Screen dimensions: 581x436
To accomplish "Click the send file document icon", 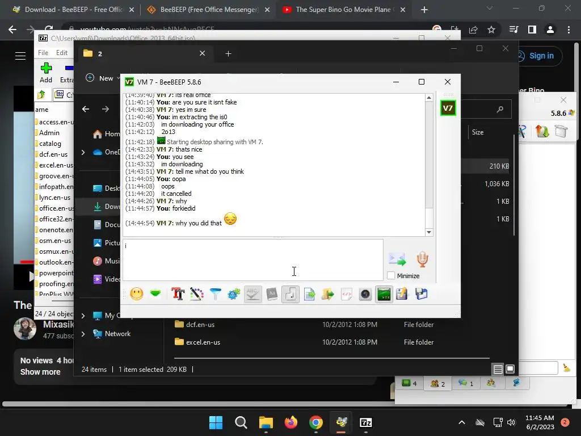I will coord(309,295).
